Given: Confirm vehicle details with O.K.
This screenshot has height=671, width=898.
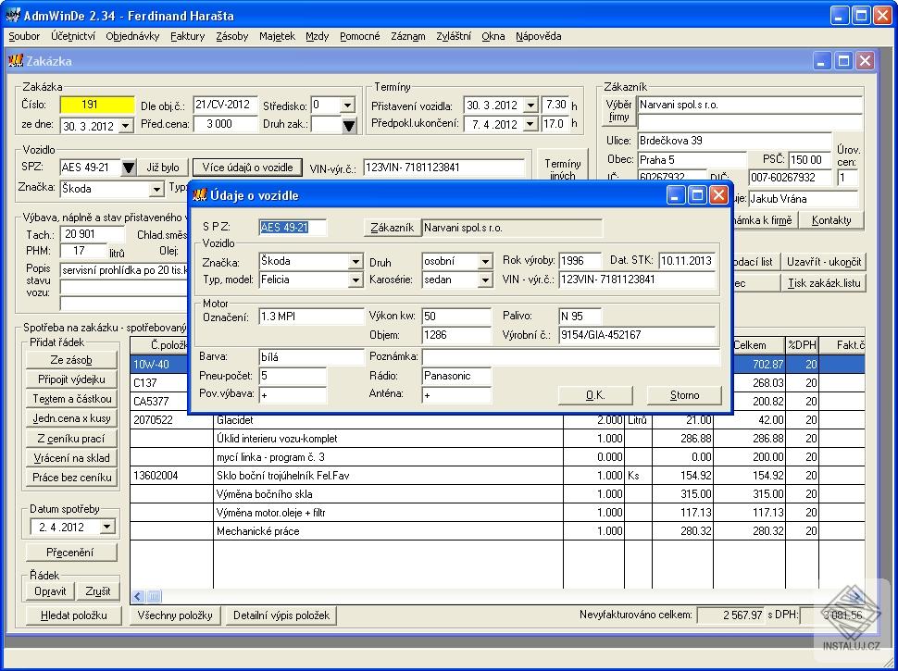Looking at the screenshot, I should (x=594, y=394).
